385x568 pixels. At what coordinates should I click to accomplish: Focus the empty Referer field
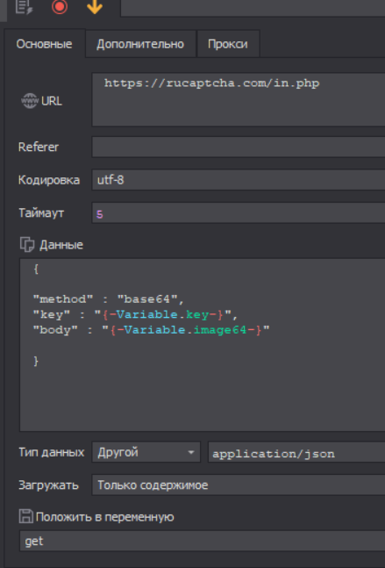[x=239, y=147]
